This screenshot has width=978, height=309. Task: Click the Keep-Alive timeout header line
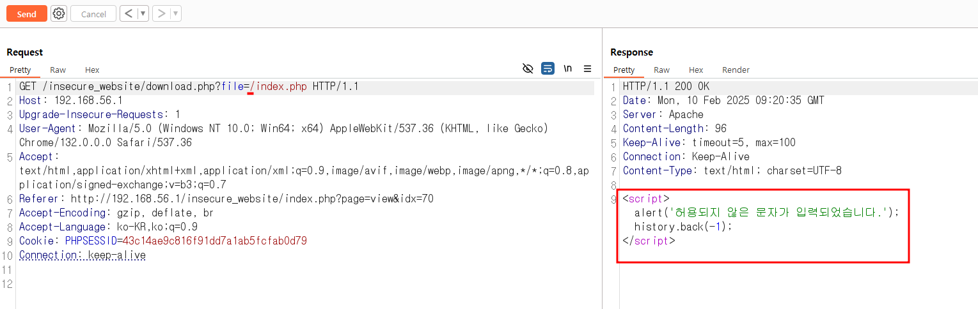point(709,143)
